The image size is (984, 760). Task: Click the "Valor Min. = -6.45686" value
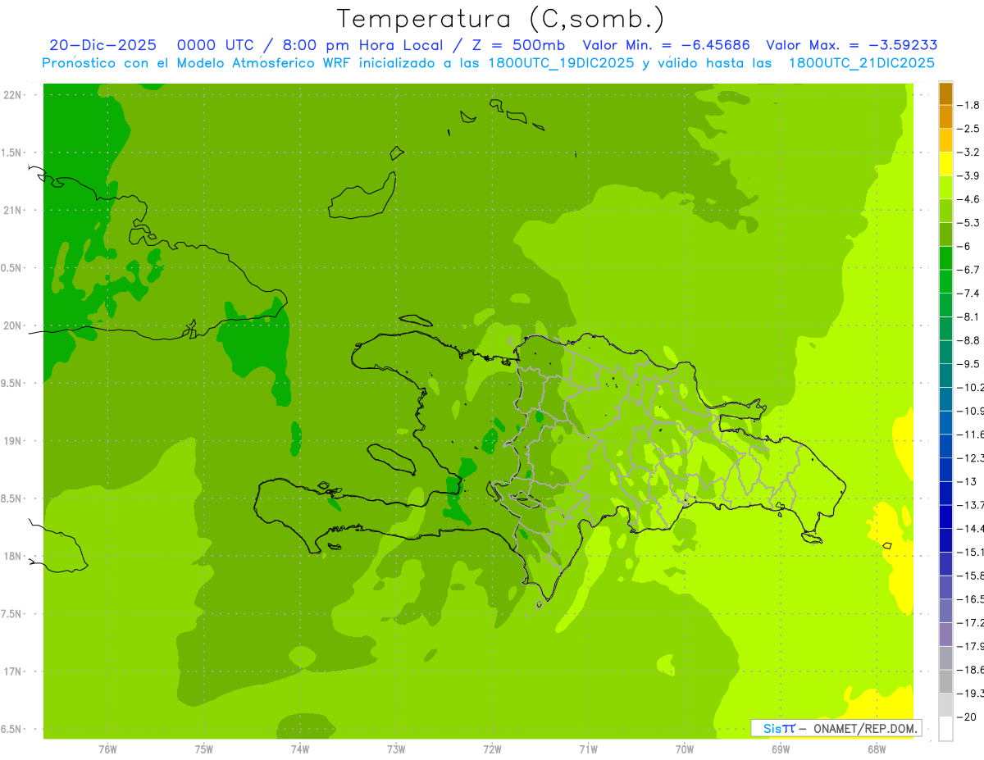[x=666, y=45]
